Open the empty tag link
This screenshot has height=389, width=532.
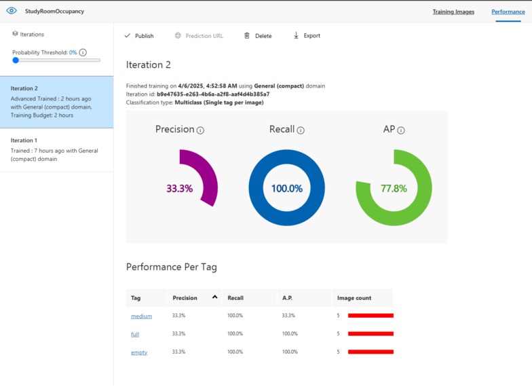139,352
